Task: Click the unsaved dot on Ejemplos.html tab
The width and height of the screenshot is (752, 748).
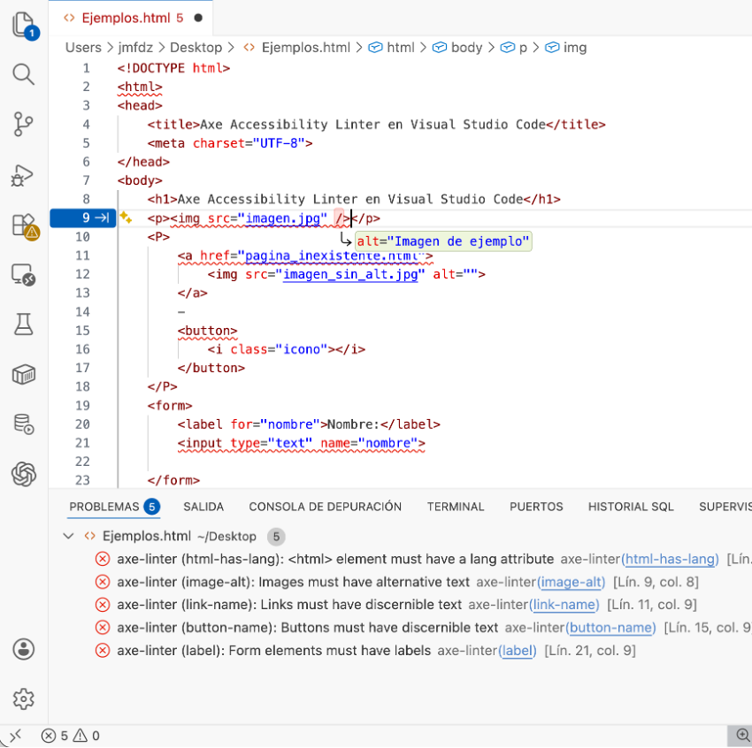Action: coord(198,19)
